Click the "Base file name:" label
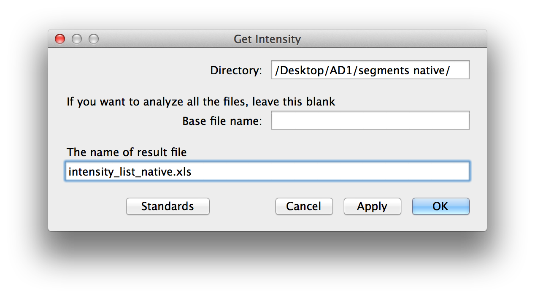 tap(222, 121)
